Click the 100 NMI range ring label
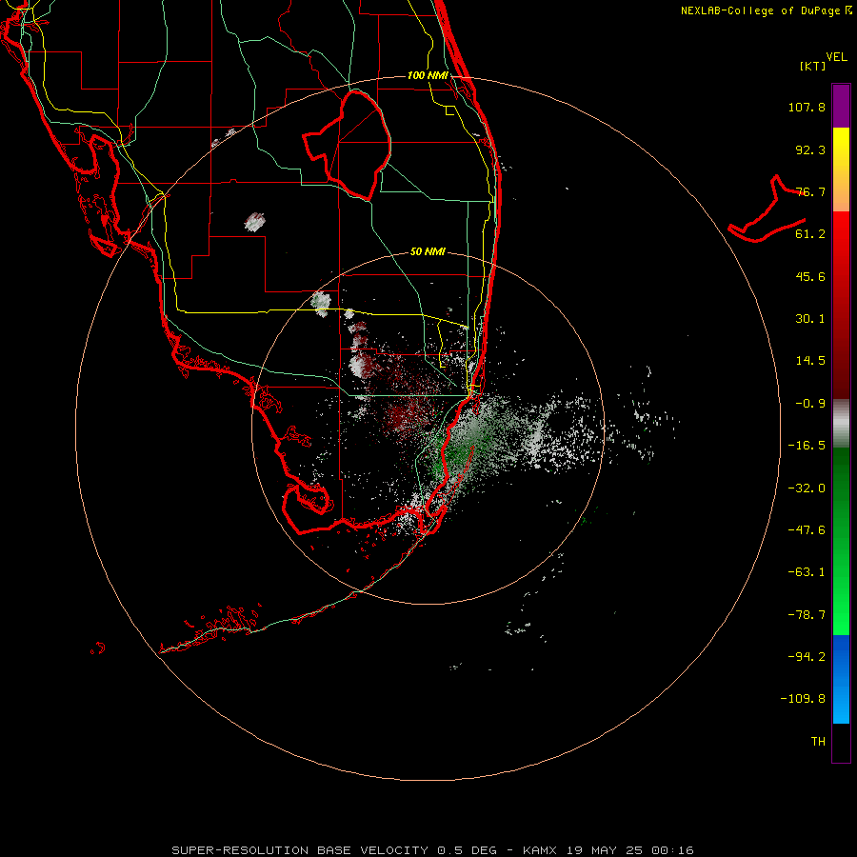Screen dimensions: 857x857 point(428,75)
